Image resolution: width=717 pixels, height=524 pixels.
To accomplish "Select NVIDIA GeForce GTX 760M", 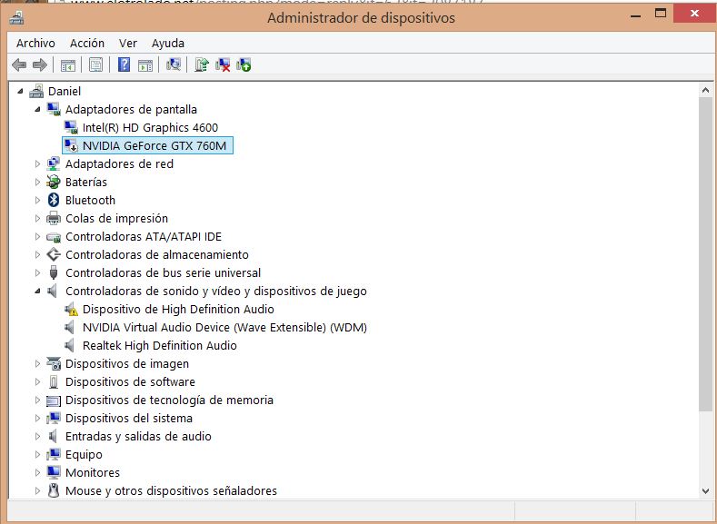I will coord(154,145).
